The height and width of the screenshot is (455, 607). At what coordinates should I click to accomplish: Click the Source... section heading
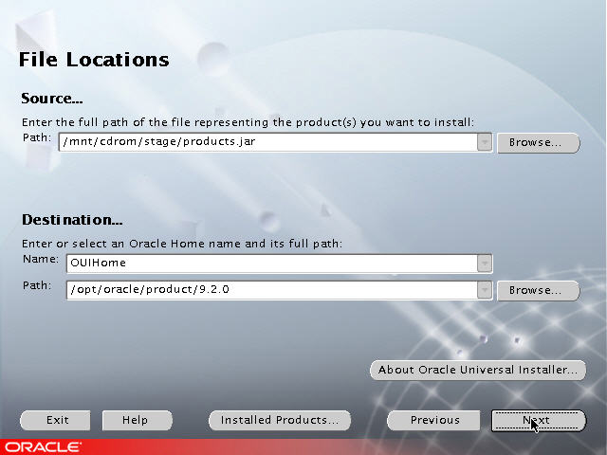[x=52, y=99]
